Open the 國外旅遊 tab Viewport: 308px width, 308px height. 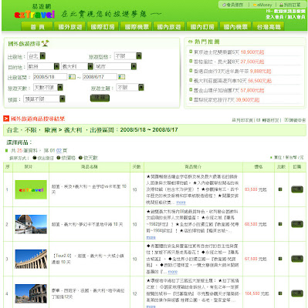coord(70,27)
